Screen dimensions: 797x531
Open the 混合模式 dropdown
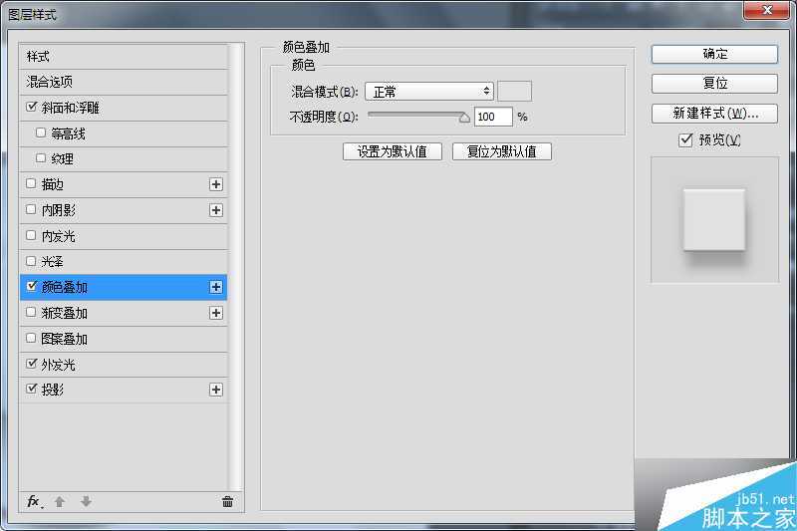[x=429, y=92]
